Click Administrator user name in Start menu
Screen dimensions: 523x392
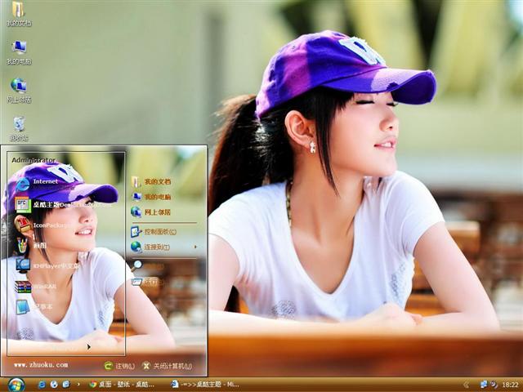34,160
